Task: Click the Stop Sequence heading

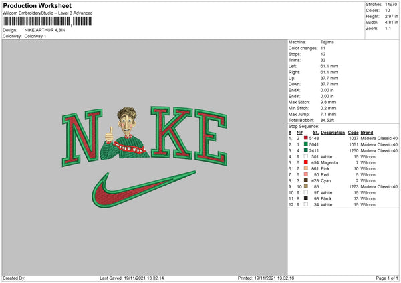Action: (304, 126)
